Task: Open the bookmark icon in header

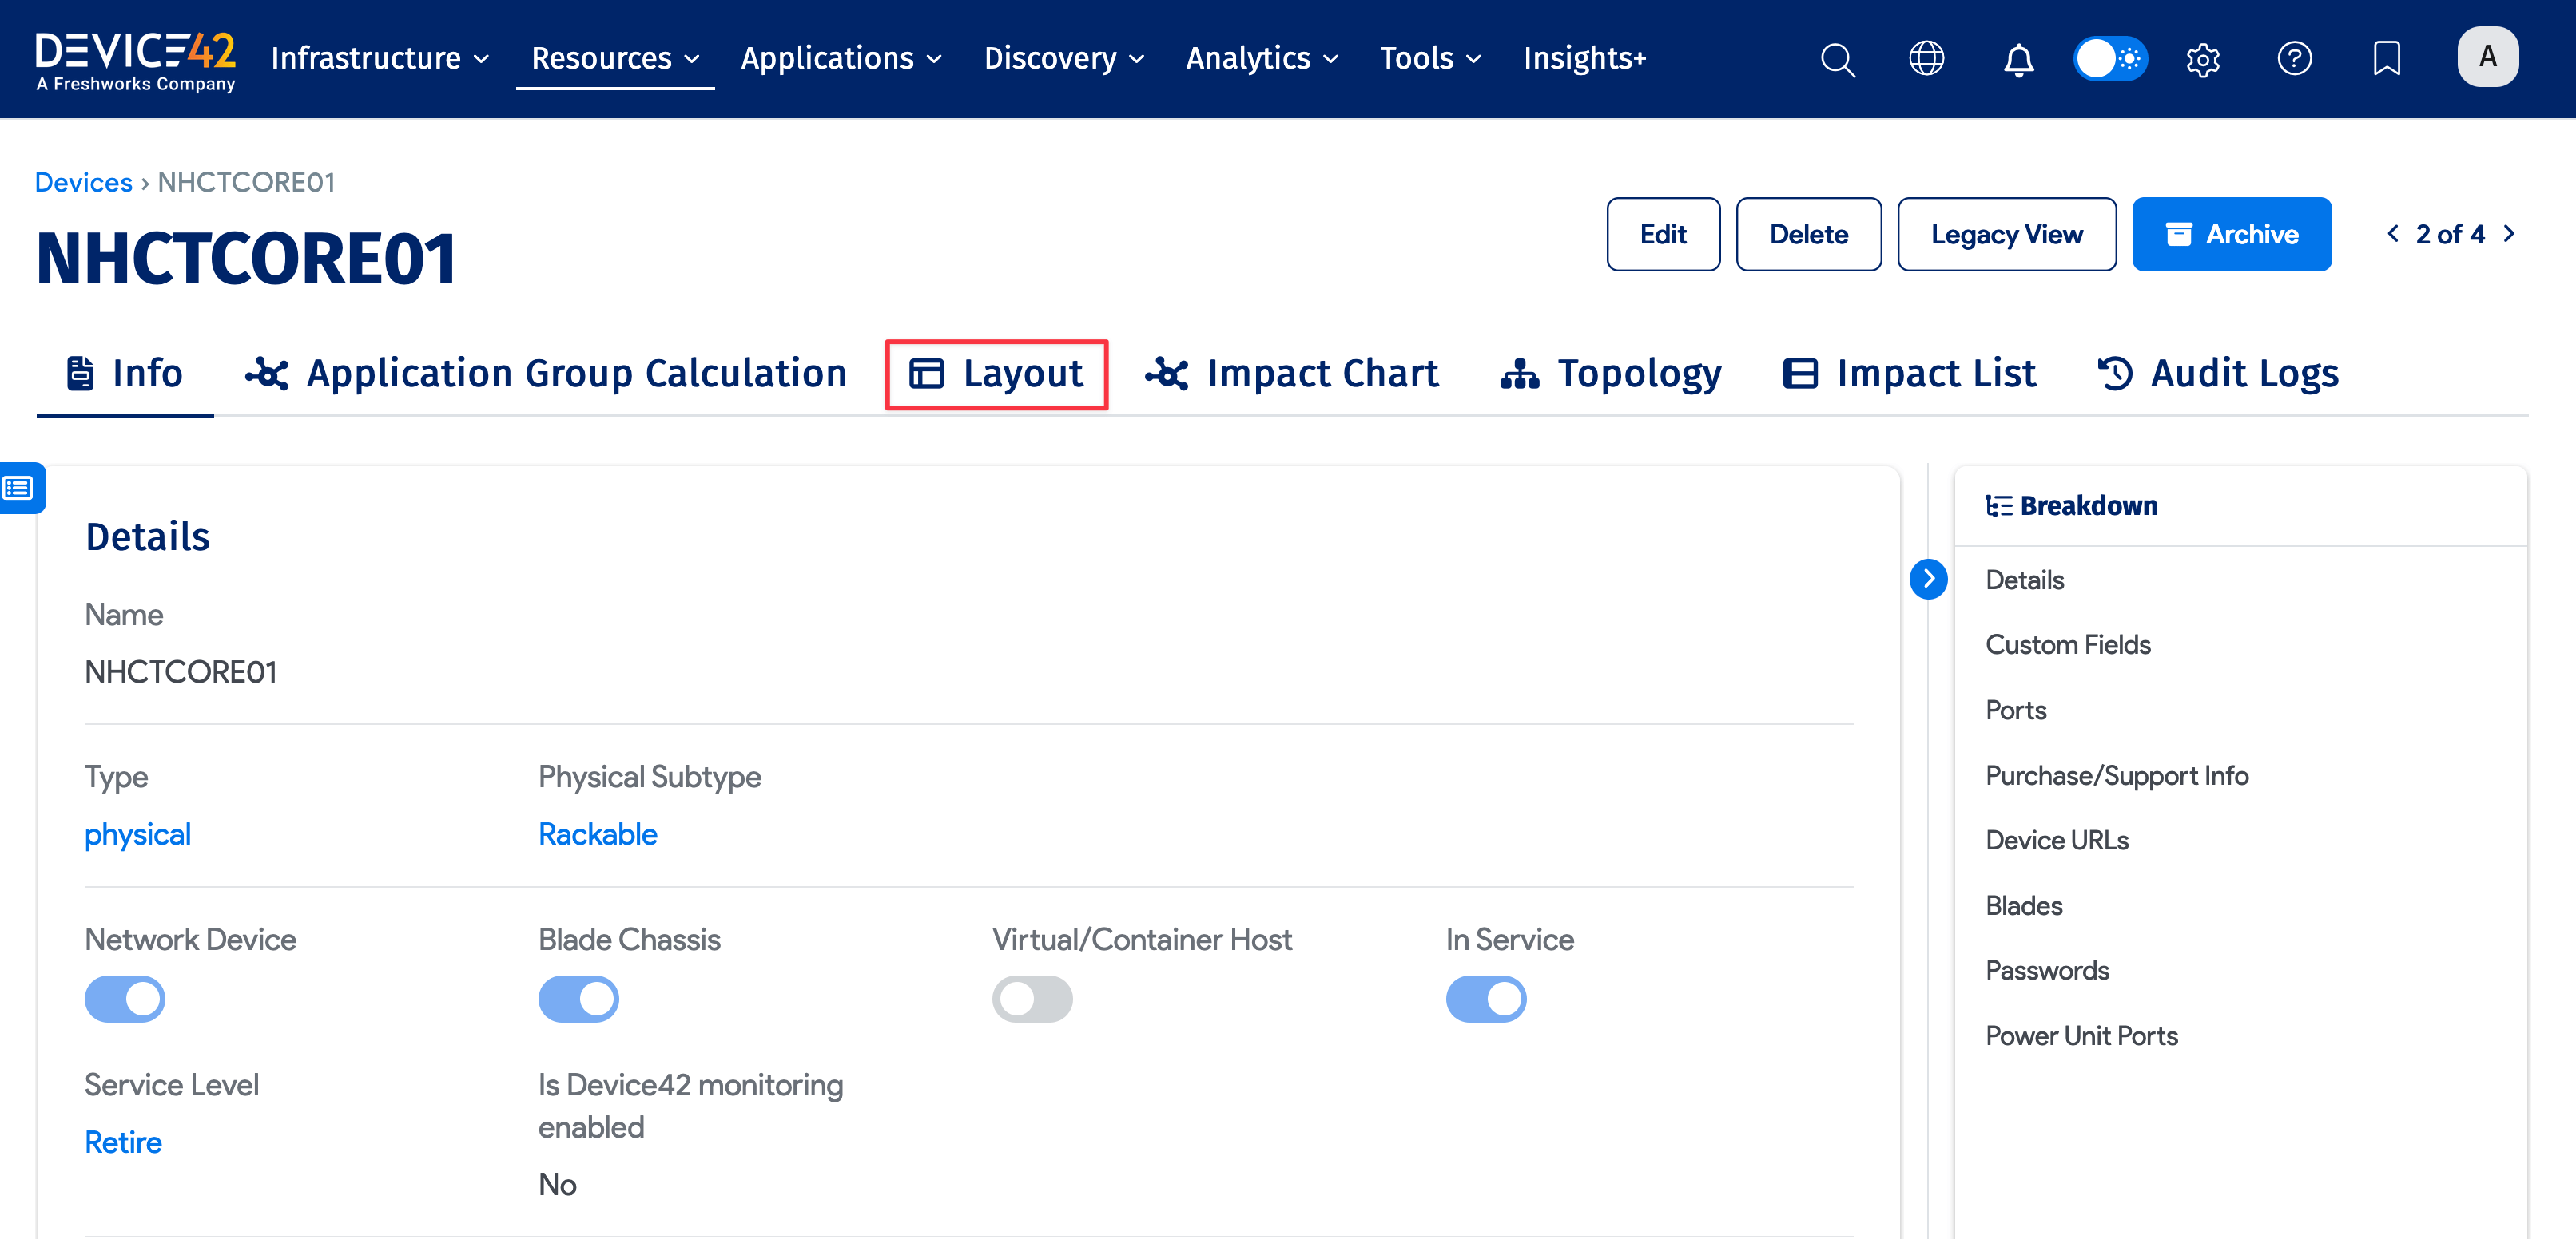Action: tap(2386, 59)
